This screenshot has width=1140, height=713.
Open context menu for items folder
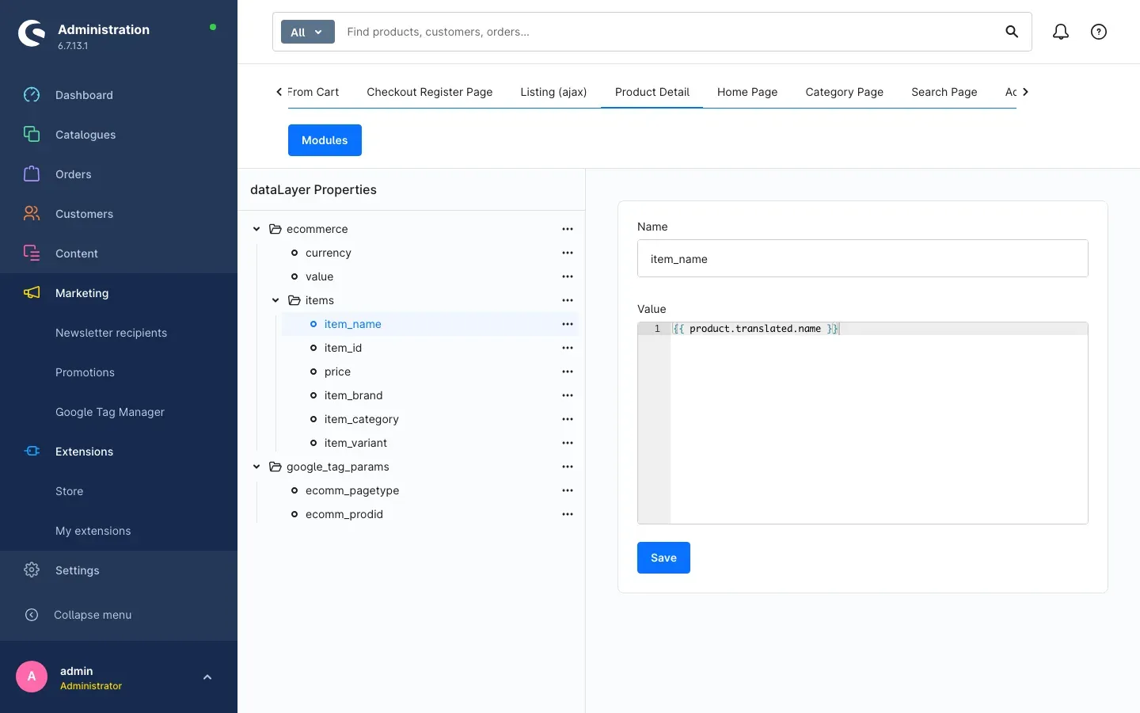point(568,300)
